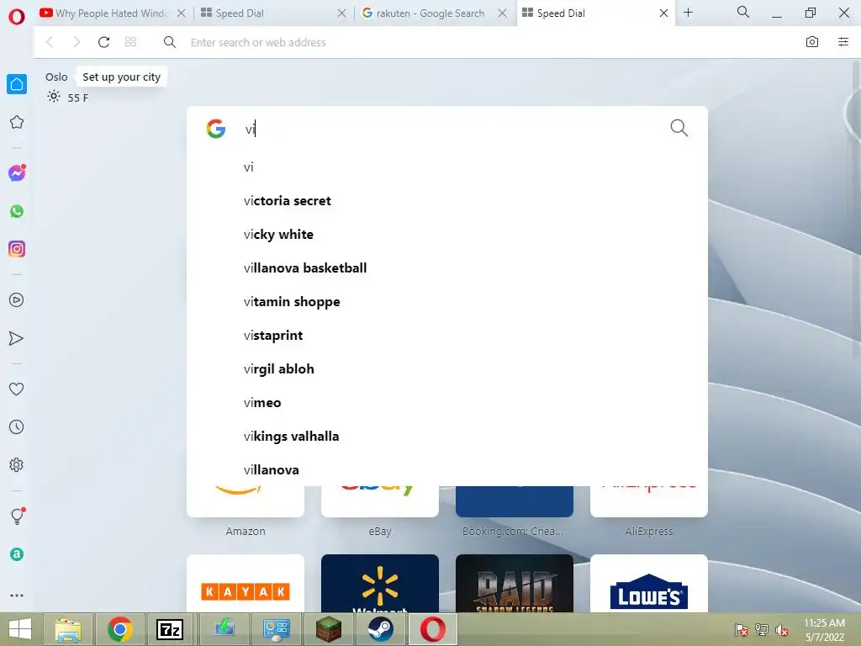Click the address bar field
861x646 pixels.
click(x=483, y=42)
